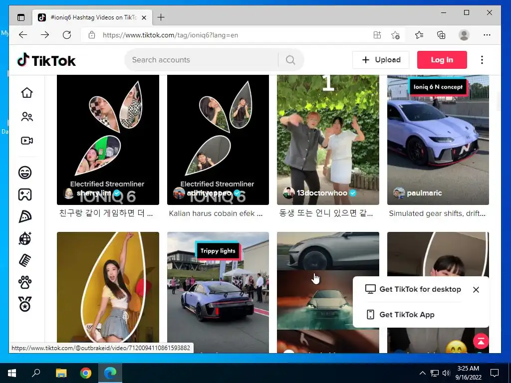This screenshot has height=383, width=511.
Task: Add this page to favorites star icon
Action: pyautogui.click(x=395, y=35)
